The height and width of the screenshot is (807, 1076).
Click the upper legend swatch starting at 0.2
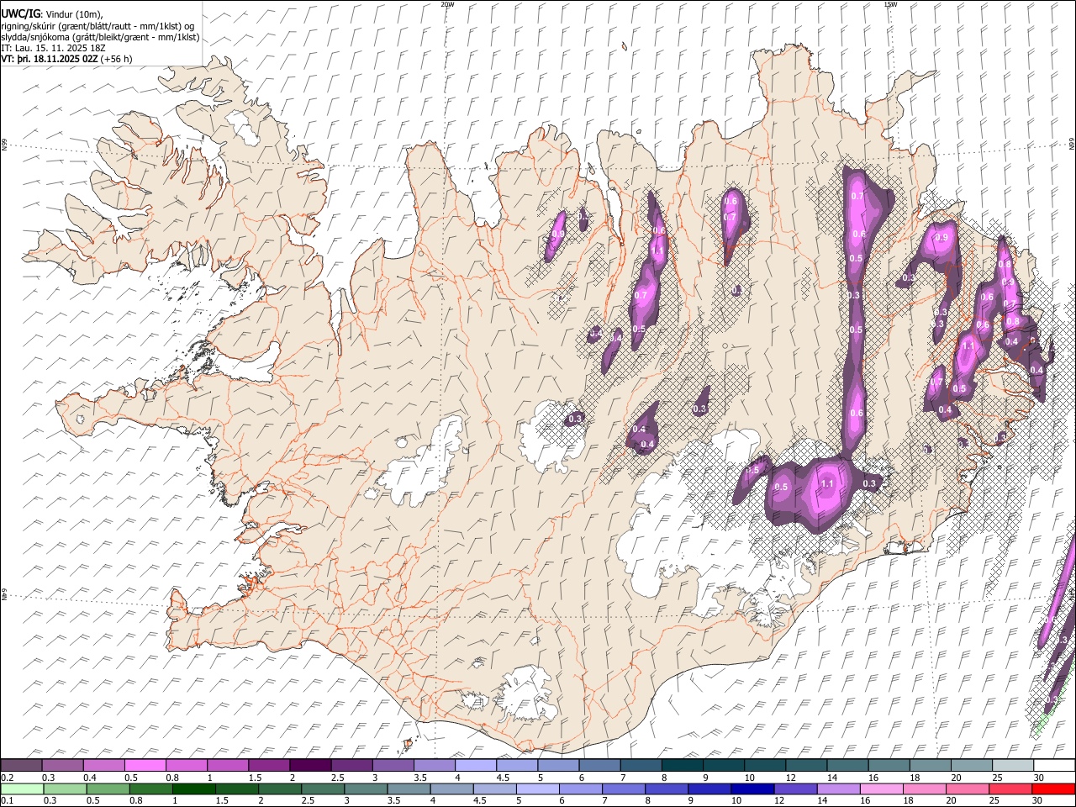pos(21,765)
